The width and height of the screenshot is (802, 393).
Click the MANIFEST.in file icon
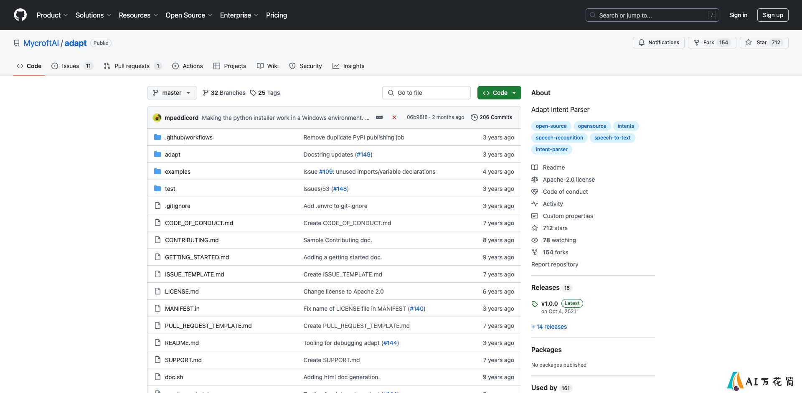(157, 309)
